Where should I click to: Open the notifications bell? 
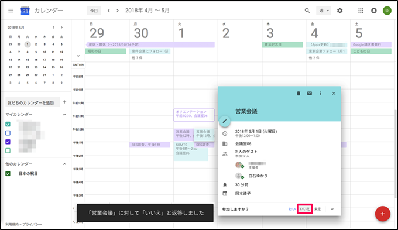point(374,11)
